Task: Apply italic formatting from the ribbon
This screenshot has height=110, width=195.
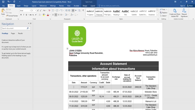Action: click(x=24, y=15)
